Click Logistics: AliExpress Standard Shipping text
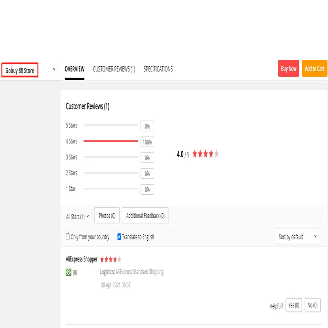This screenshot has height=328, width=328. coord(132,272)
